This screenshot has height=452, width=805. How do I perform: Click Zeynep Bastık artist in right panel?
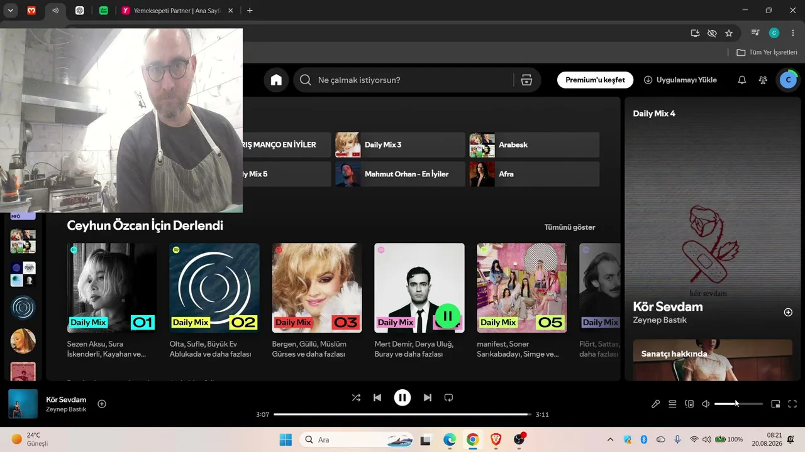[x=660, y=320]
